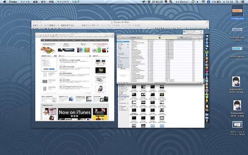Open the Time Machine menu bar icon
This screenshot has height=155, width=248.
[193, 2]
